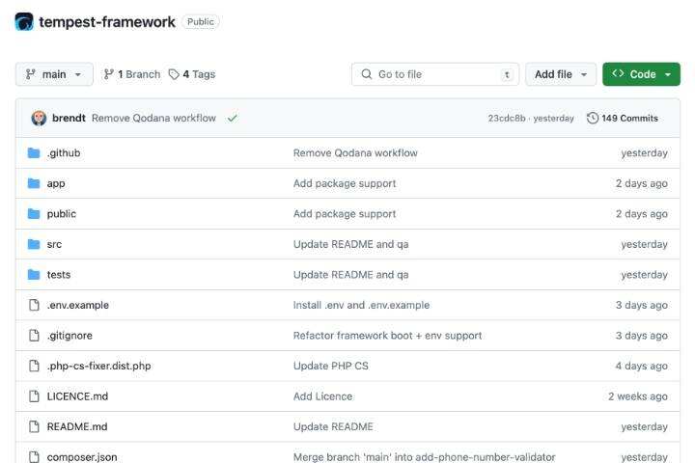The image size is (695, 463).
Task: View the 1 Branch list
Action: [131, 74]
